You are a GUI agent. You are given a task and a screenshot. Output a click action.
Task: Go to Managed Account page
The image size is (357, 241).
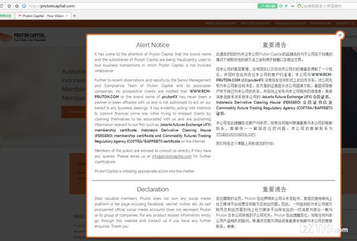(290, 23)
